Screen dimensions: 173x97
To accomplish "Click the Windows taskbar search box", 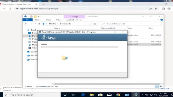I will click(x=32, y=95).
